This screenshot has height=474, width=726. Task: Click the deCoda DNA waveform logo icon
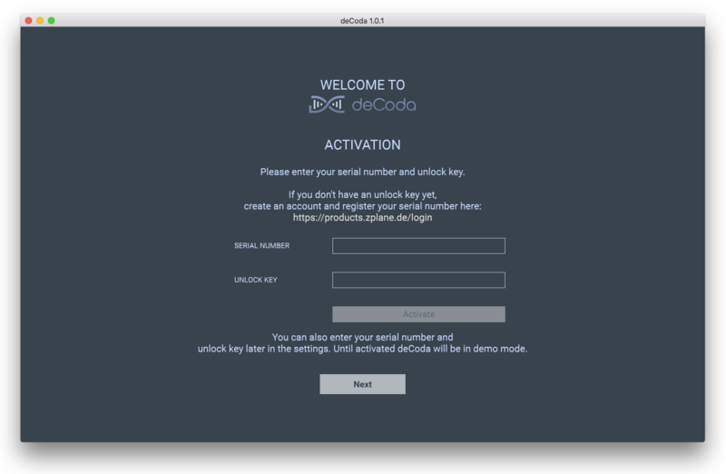coord(327,104)
